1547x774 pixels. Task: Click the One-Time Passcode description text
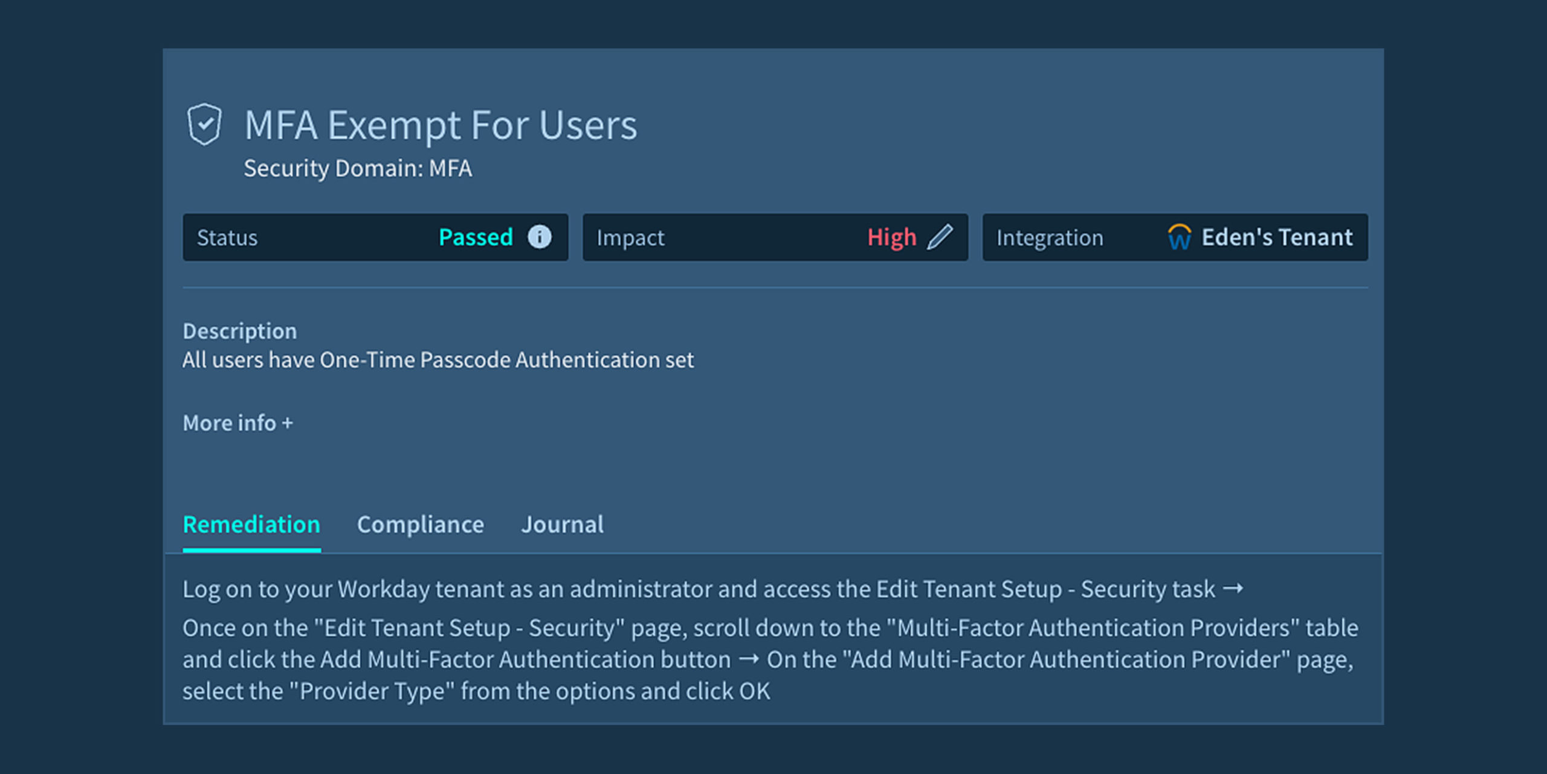click(438, 360)
